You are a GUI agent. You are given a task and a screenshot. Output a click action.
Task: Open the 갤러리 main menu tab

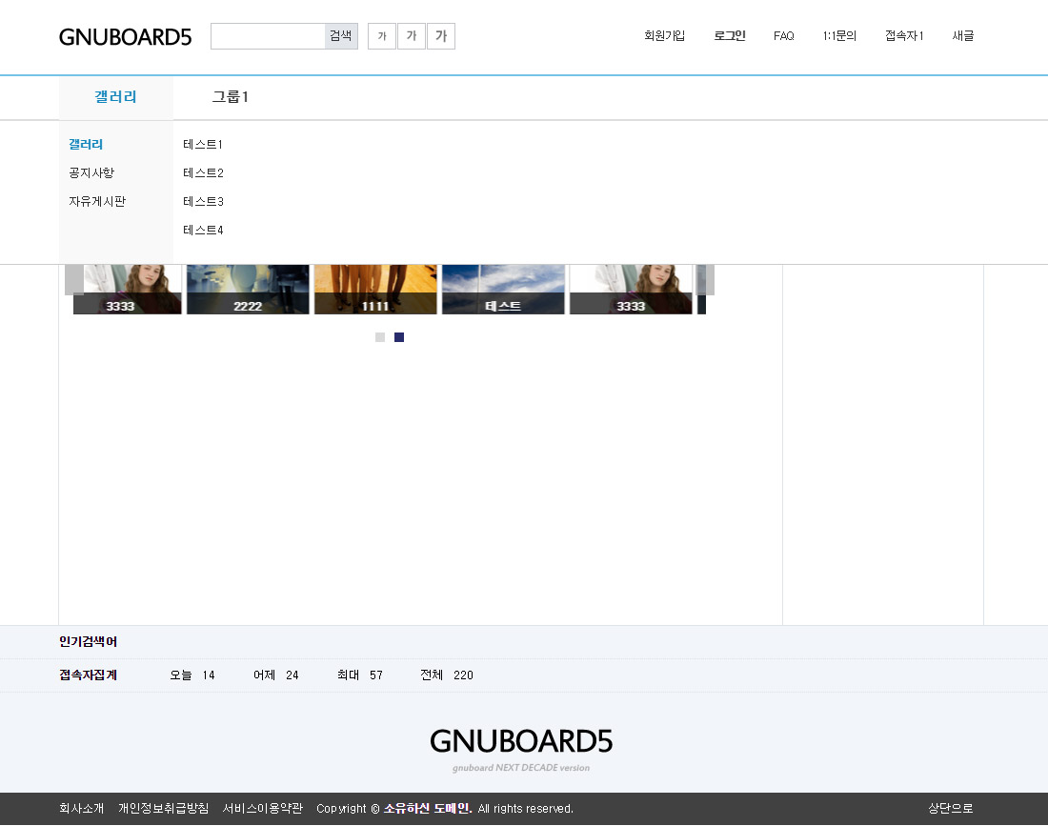pos(115,97)
